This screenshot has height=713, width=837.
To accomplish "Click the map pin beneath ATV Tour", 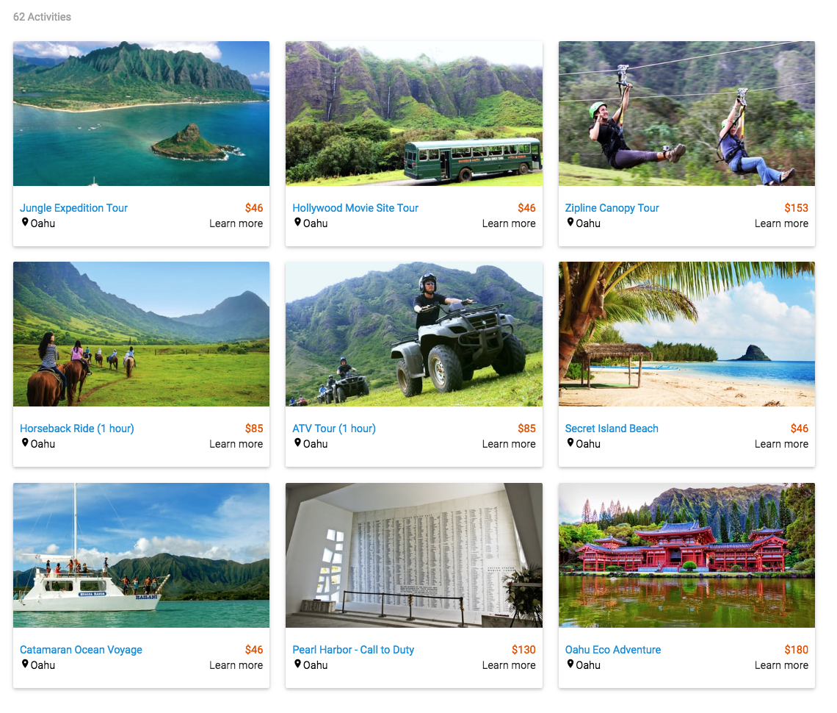I will coord(298,443).
